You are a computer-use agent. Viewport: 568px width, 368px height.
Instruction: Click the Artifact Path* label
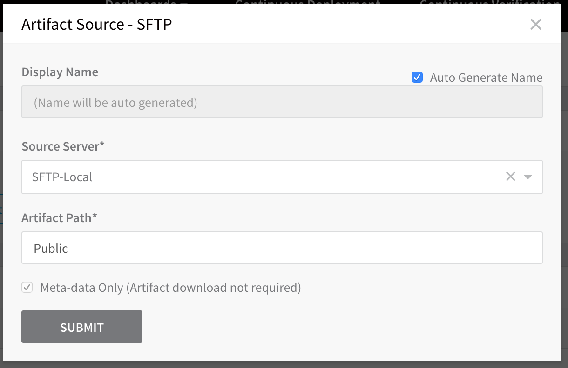click(x=59, y=217)
